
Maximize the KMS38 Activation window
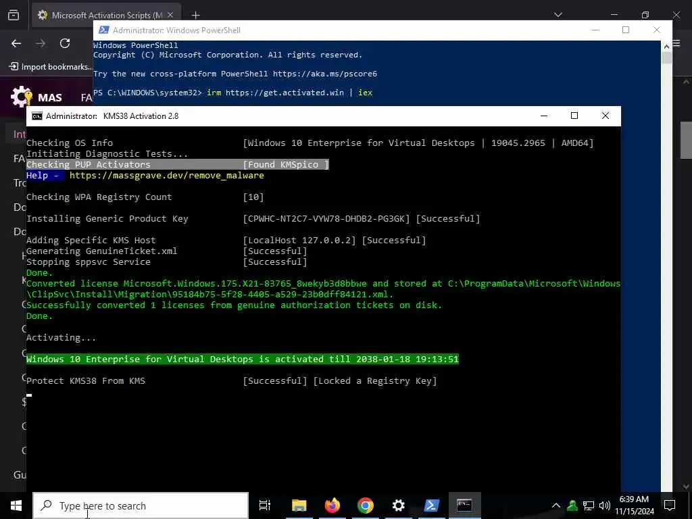(574, 116)
